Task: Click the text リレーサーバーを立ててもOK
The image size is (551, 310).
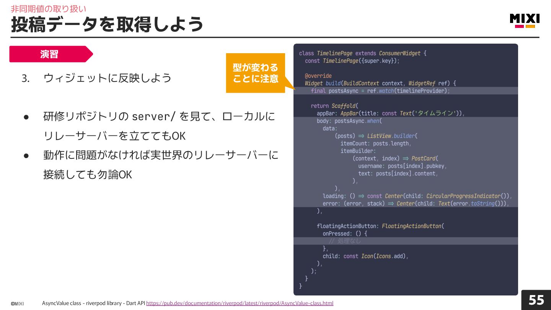Action: (x=114, y=136)
